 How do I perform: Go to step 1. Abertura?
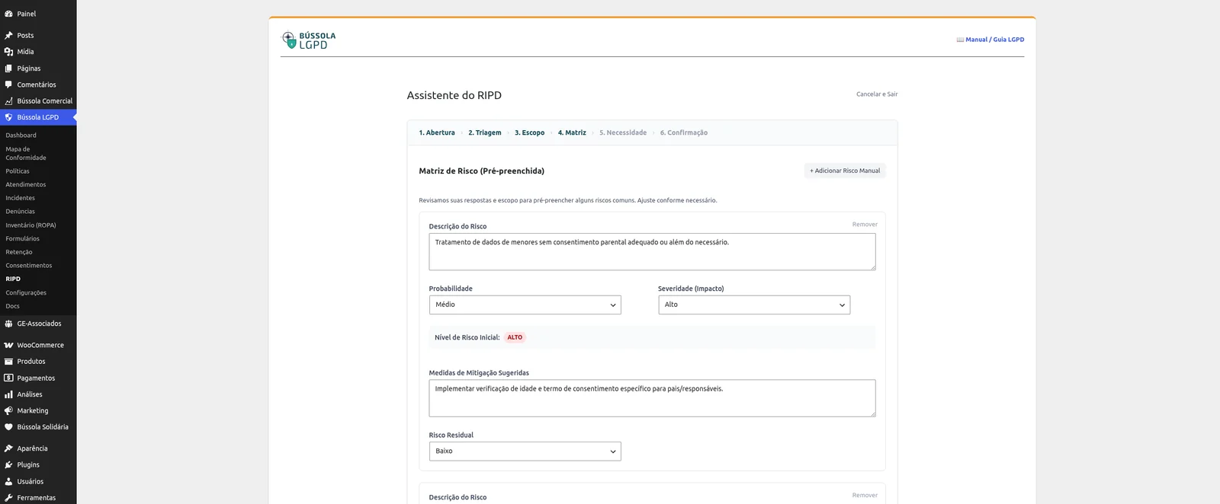tap(437, 132)
